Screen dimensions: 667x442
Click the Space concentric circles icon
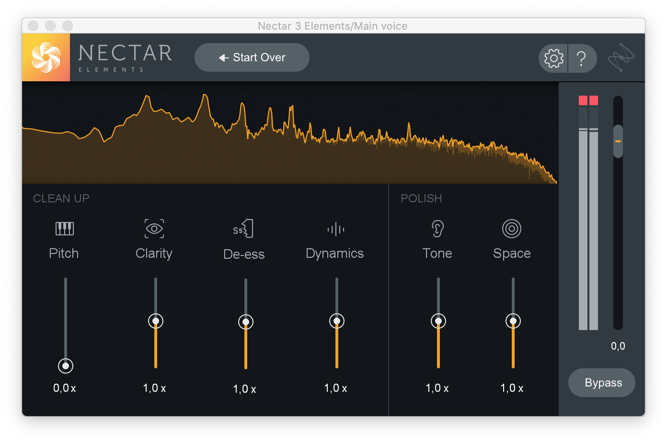[x=512, y=229]
